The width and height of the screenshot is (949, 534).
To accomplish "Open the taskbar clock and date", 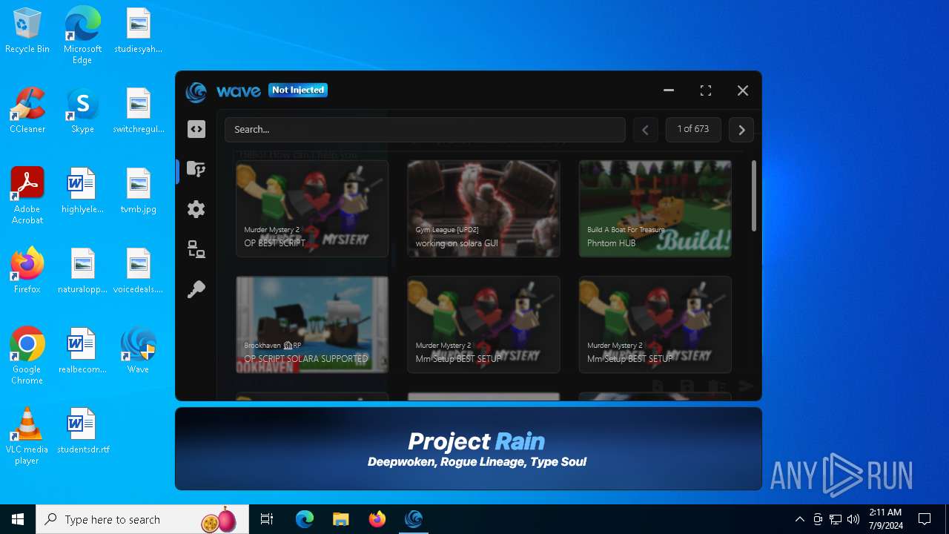I will [885, 519].
